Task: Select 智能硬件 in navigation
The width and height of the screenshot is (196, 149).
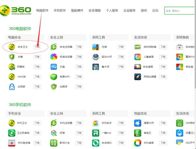Action: pyautogui.click(x=77, y=10)
